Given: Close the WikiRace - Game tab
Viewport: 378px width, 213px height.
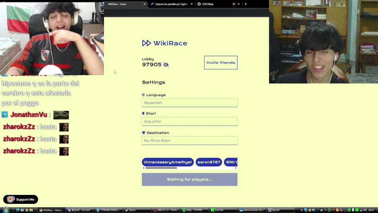Looking at the screenshot, I should click(145, 4).
